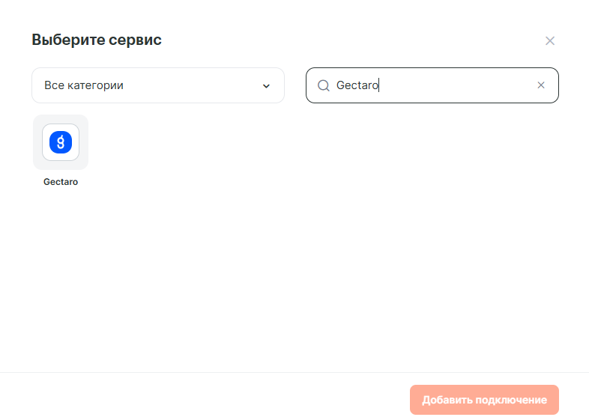Image resolution: width=589 pixels, height=420 pixels.
Task: Click the gray background of Gectaro tile
Action: (37, 163)
